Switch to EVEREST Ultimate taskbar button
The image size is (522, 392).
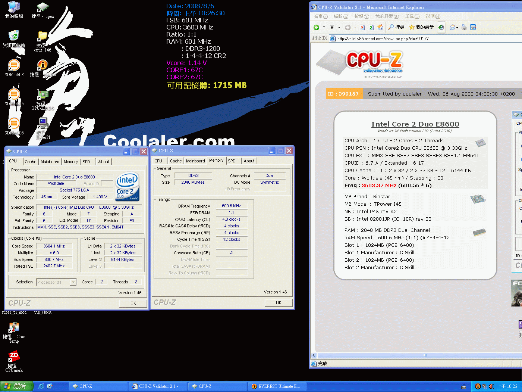[x=278, y=386]
